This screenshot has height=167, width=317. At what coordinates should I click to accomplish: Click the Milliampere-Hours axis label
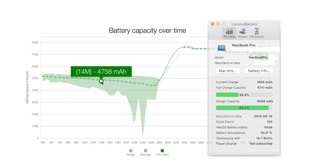point(27,87)
